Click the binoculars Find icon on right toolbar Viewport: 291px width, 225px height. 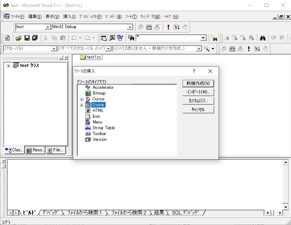tap(263, 38)
